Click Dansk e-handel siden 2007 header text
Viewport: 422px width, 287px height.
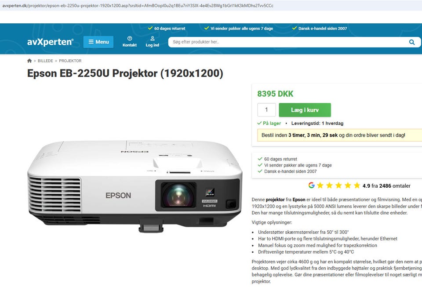(322, 29)
